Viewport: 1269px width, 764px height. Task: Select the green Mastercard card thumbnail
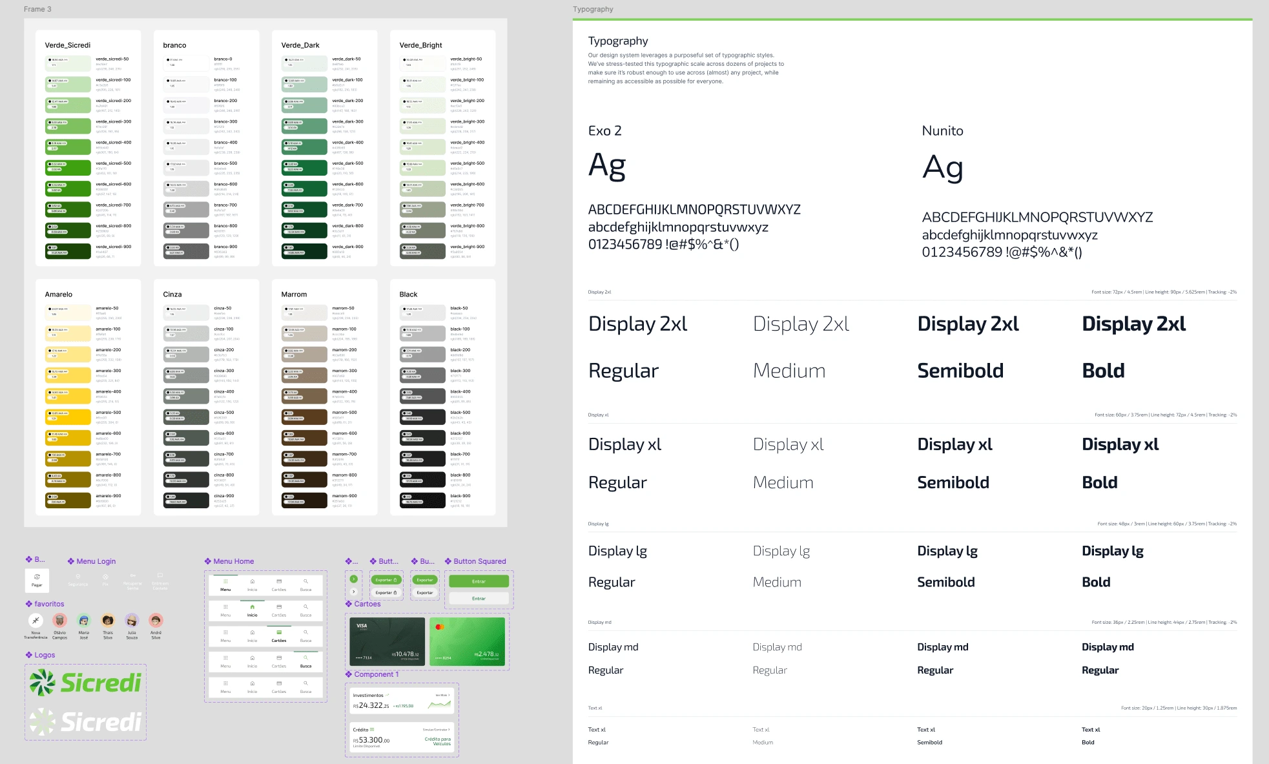click(x=467, y=641)
